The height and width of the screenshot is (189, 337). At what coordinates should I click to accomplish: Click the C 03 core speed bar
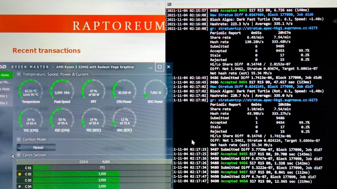click(x=102, y=180)
